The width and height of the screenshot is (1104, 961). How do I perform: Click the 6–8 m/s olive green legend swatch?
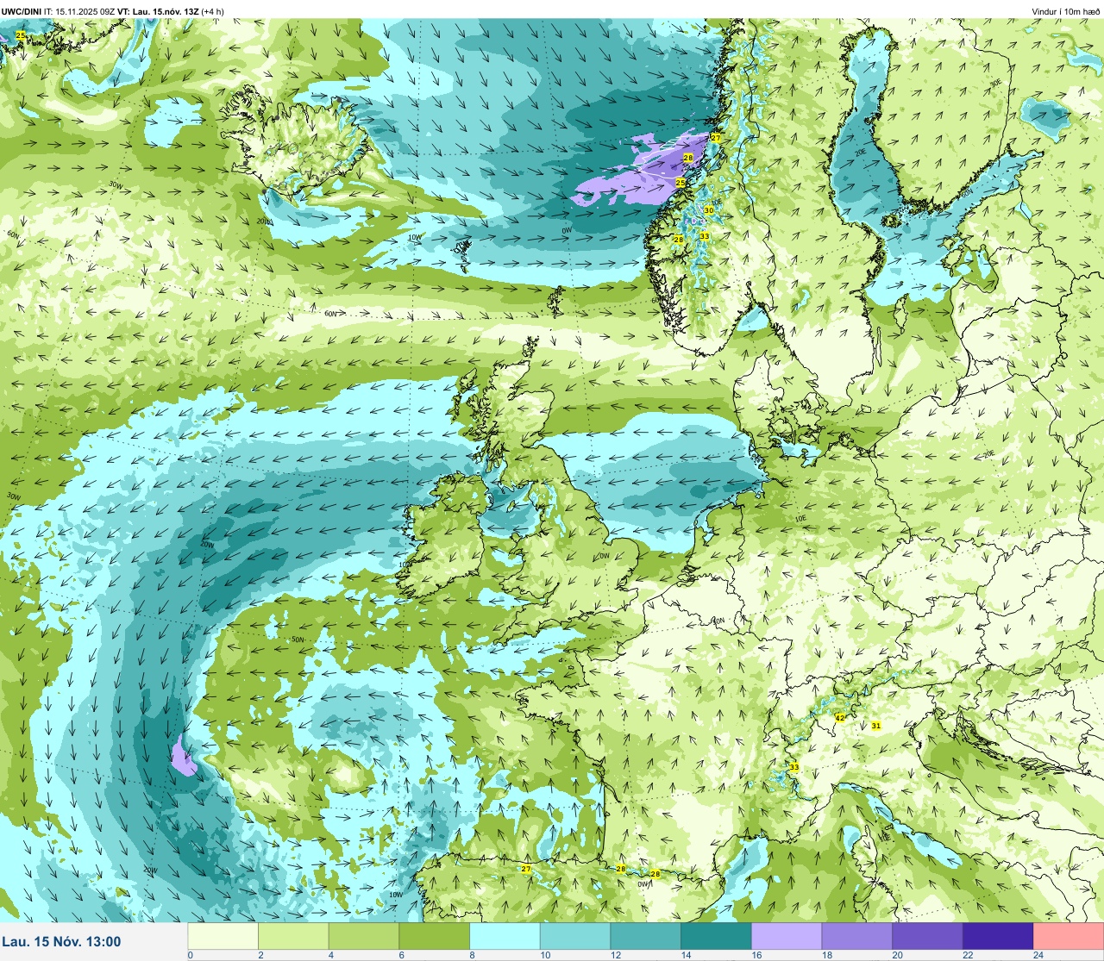[x=435, y=936]
